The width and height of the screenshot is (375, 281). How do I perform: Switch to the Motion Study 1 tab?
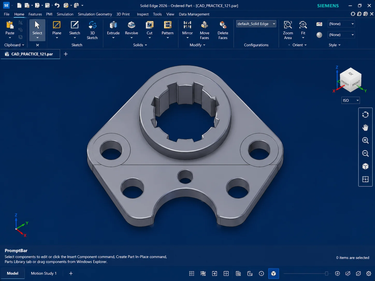[x=44, y=273]
